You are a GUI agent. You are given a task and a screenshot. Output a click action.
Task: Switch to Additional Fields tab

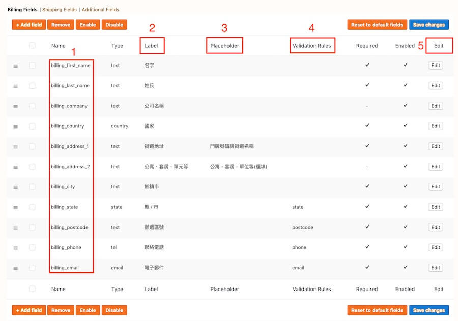click(x=100, y=10)
